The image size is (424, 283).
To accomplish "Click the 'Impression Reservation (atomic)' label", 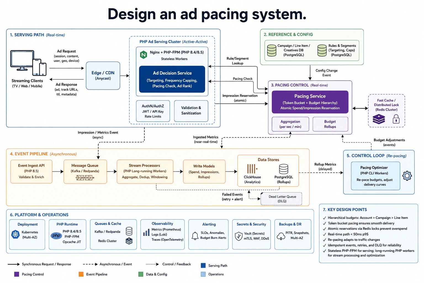I will [240, 98].
